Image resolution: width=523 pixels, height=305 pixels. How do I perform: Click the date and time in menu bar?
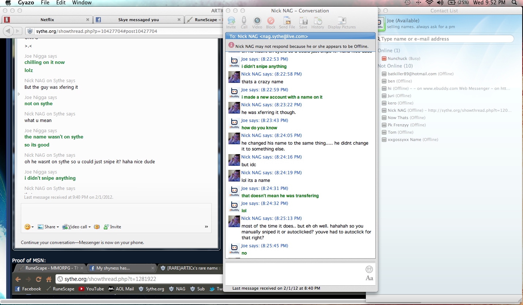[x=489, y=3]
